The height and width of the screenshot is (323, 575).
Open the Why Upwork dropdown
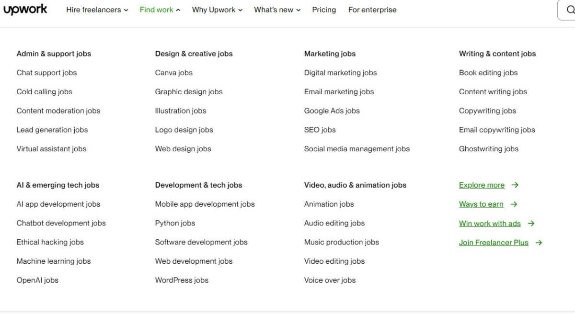pyautogui.click(x=217, y=10)
